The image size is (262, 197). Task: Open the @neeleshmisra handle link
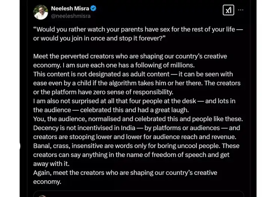71,16
